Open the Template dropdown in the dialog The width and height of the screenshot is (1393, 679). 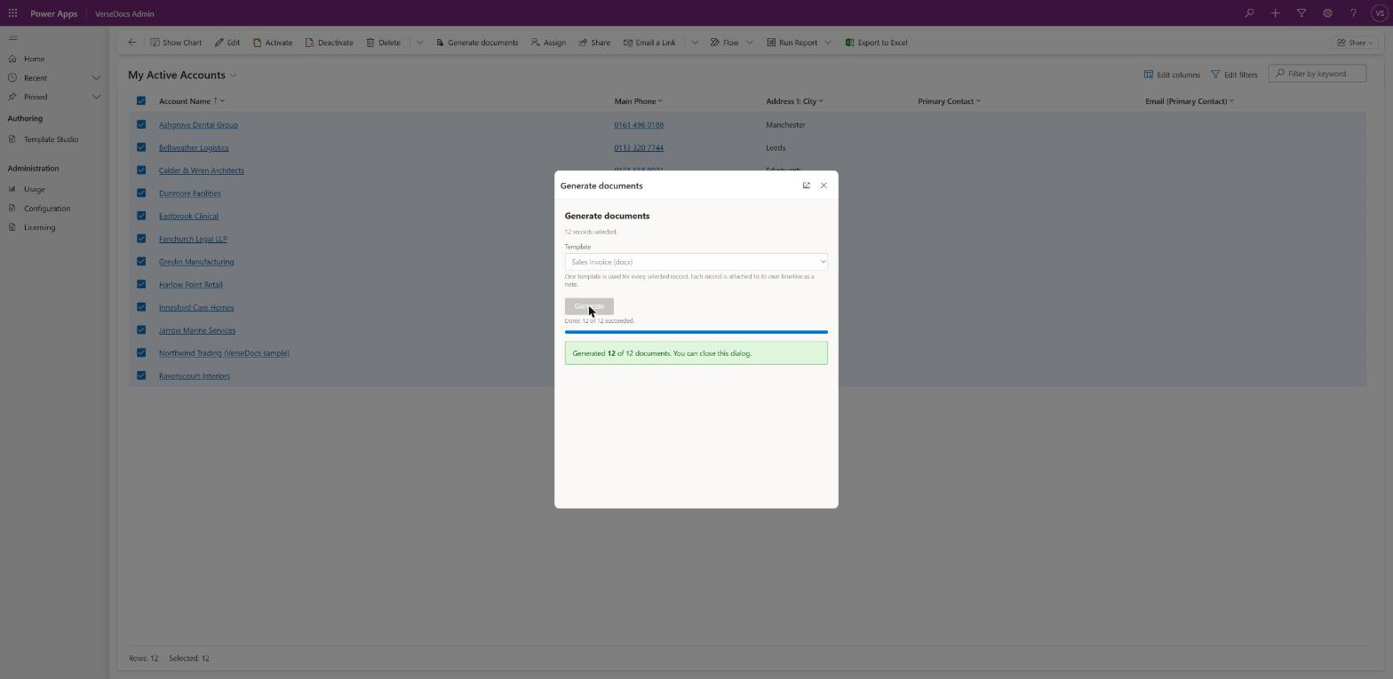(x=696, y=262)
